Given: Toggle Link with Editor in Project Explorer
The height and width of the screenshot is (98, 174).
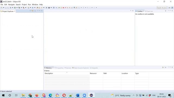Looking at the screenshot, I should click(x=33, y=11).
